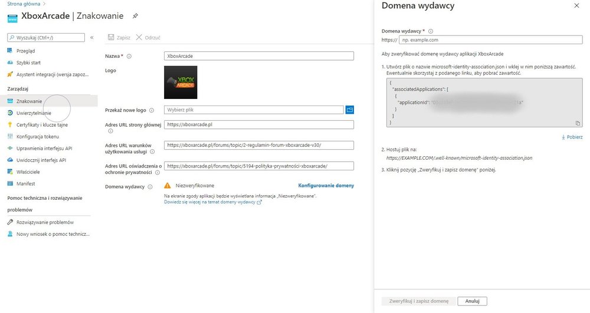
Task: Select Uwierzytelnianie menu item
Action: (34, 113)
